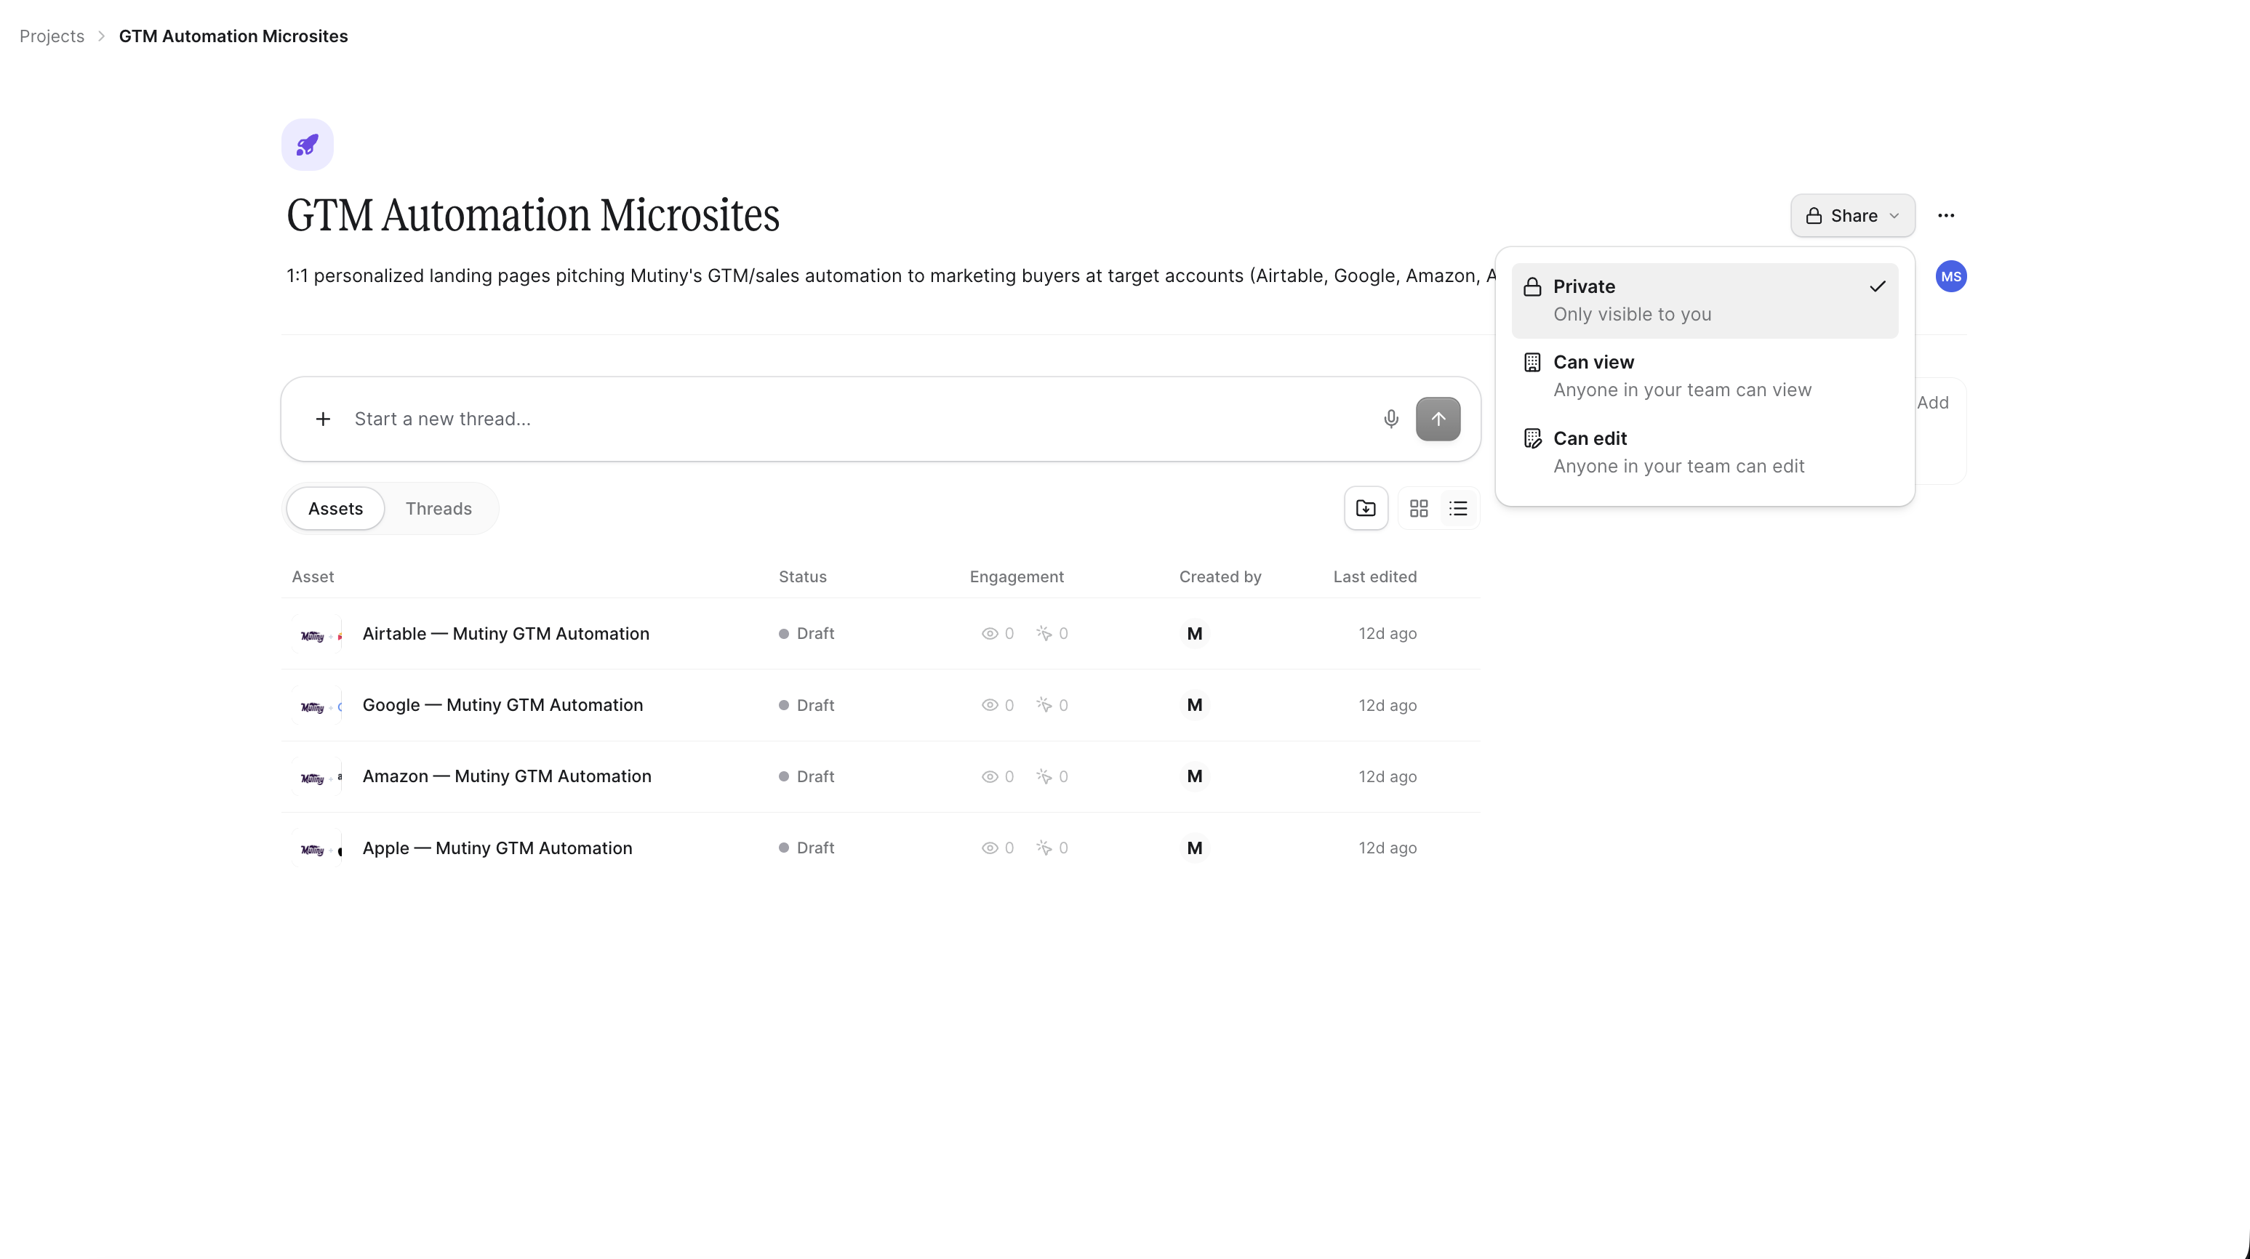Screen dimensions: 2250x1259
Task: Send thread with the arrow-up button
Action: [x=1438, y=419]
